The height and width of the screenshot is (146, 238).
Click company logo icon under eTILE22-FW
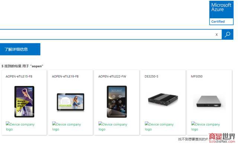point(100,124)
